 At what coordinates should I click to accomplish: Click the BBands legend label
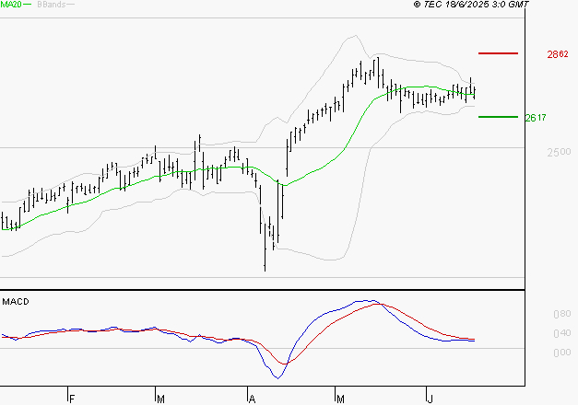click(x=52, y=5)
